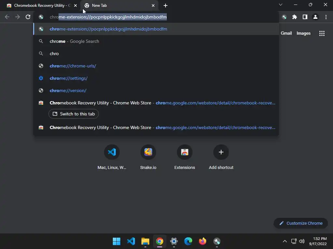The image size is (333, 249).
Task: Go forward using the forward arrow
Action: click(18, 17)
